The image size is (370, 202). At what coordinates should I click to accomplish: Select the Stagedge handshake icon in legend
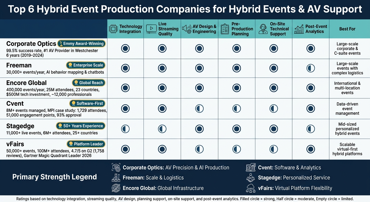(x=251, y=178)
